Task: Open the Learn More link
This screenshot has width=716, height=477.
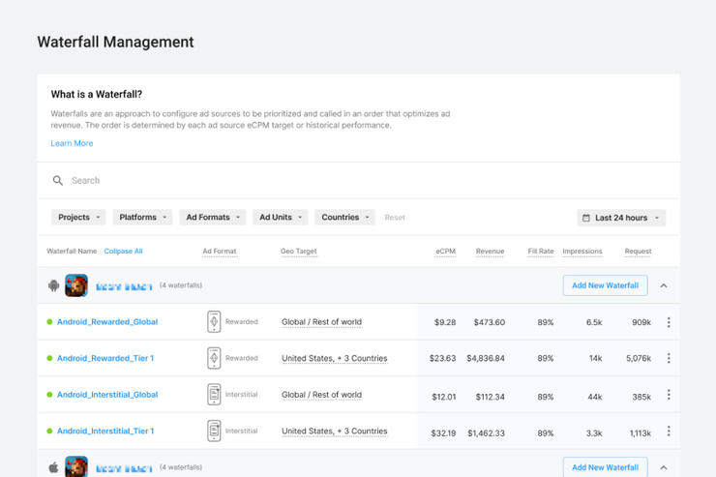Action: click(x=72, y=143)
